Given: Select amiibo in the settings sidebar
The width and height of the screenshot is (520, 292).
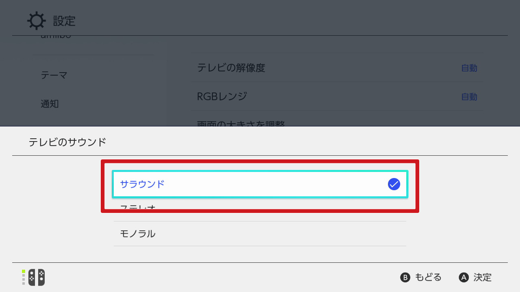Looking at the screenshot, I should pos(56,37).
